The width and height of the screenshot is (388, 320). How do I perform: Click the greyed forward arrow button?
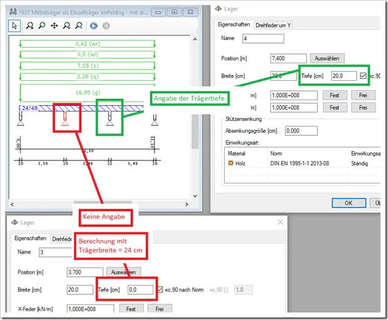[106, 26]
